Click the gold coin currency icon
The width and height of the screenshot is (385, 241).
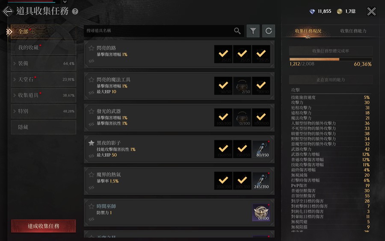[x=340, y=11]
